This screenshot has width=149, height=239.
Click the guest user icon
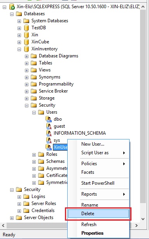click(x=49, y=126)
